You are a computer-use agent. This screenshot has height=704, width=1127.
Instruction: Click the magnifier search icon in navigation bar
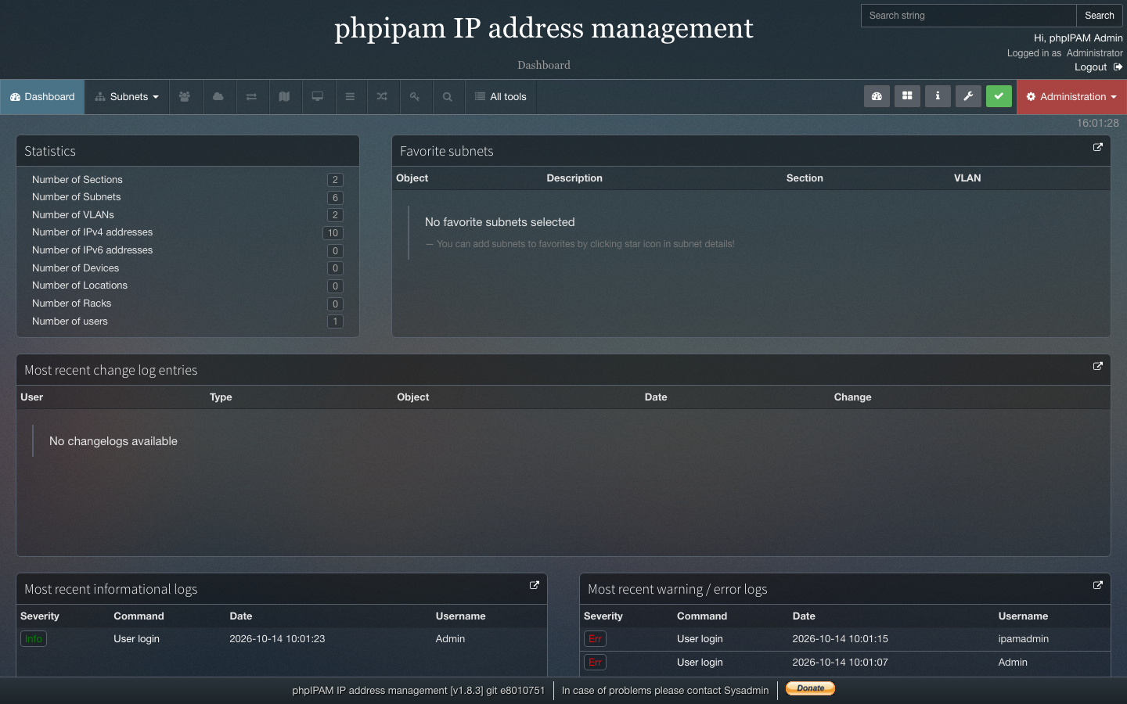pos(448,97)
